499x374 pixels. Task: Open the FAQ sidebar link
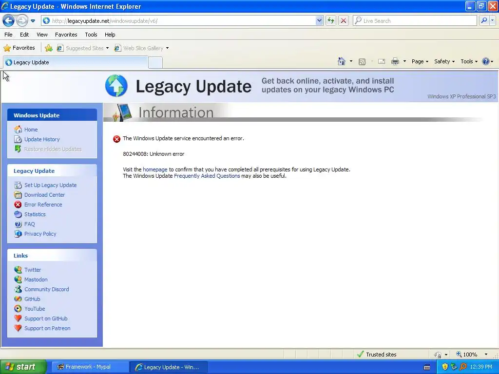[30, 224]
